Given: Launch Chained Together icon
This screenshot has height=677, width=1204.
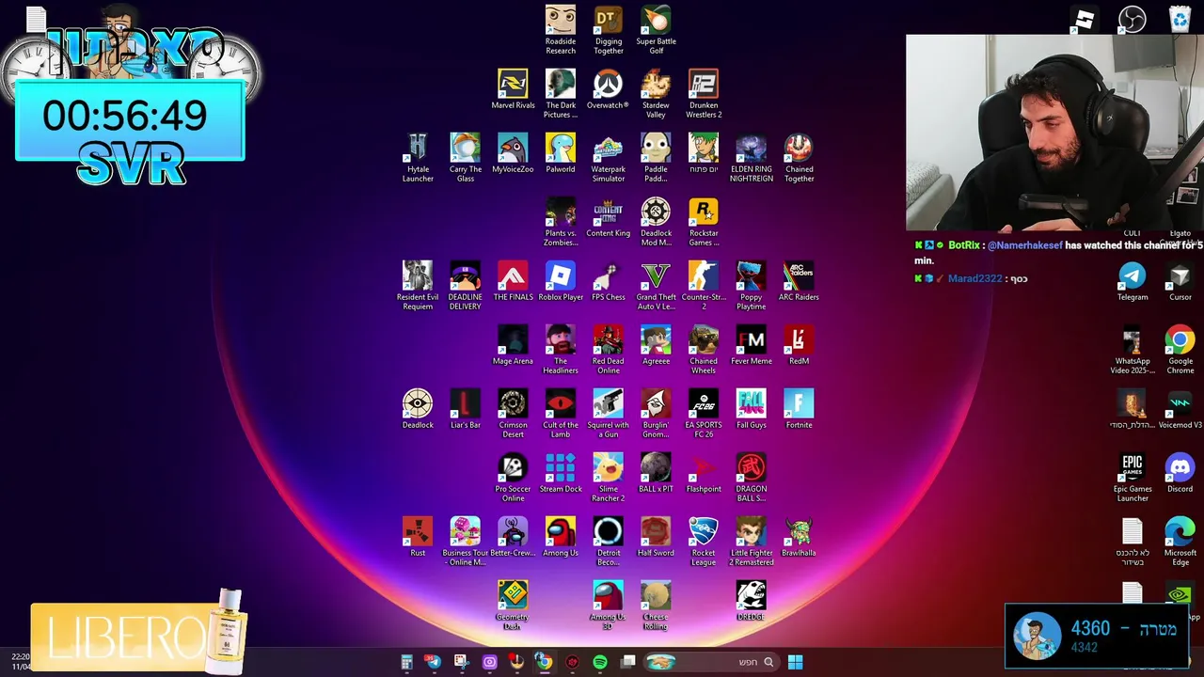Looking at the screenshot, I should pos(799,158).
